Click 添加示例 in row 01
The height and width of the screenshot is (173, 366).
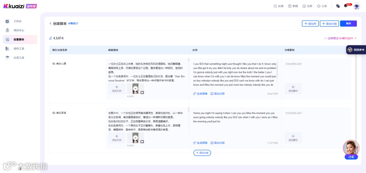click(117, 89)
